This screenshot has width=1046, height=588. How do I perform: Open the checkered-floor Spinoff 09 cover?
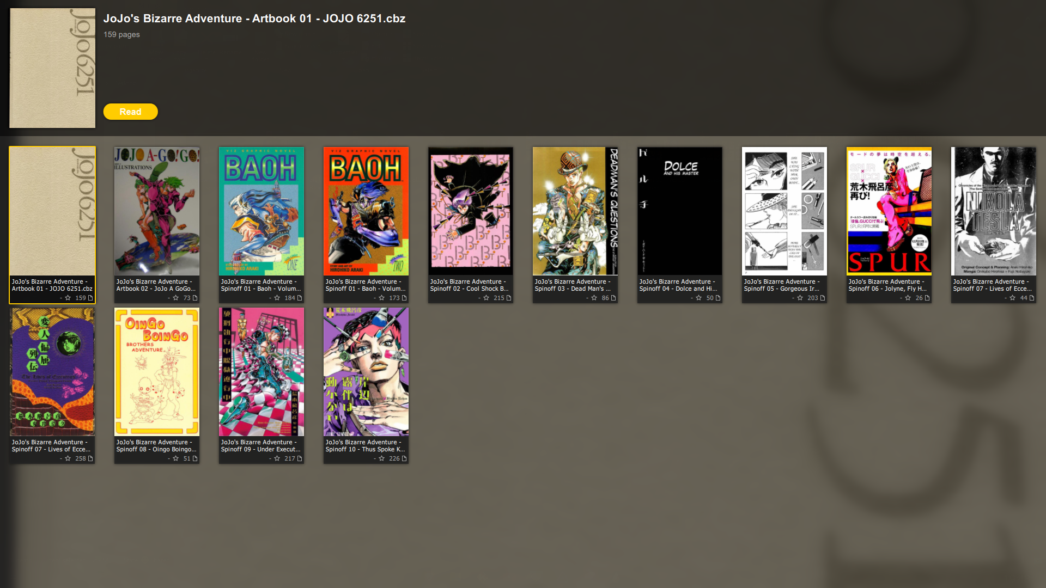261,372
